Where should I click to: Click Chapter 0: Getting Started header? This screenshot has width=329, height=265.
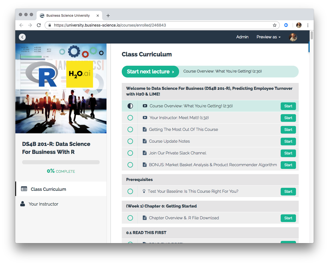(x=210, y=206)
